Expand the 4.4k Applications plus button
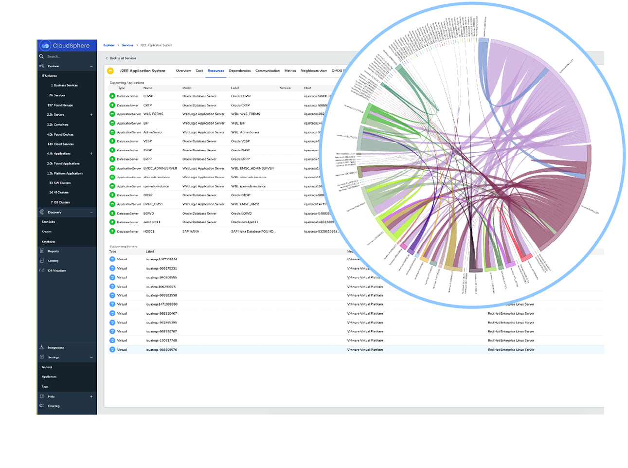 coord(91,154)
